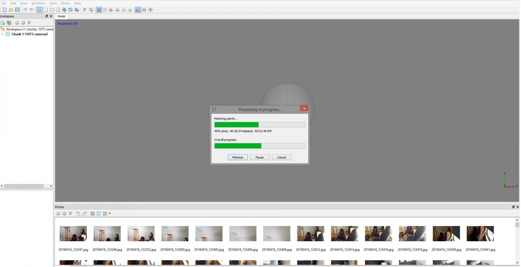Save the project with the floppy disk icon
The image size is (521, 267).
[x=17, y=10]
